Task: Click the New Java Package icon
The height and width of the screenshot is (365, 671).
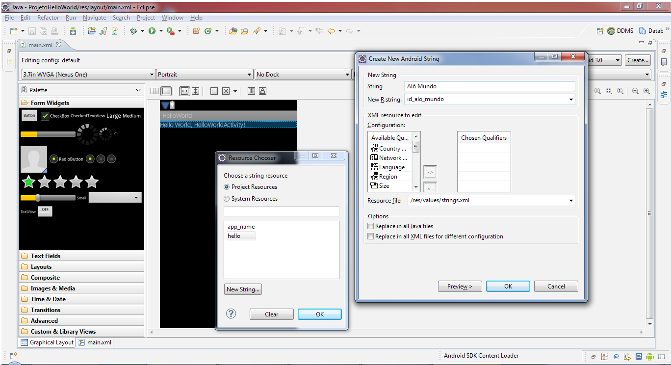Action: (196, 31)
